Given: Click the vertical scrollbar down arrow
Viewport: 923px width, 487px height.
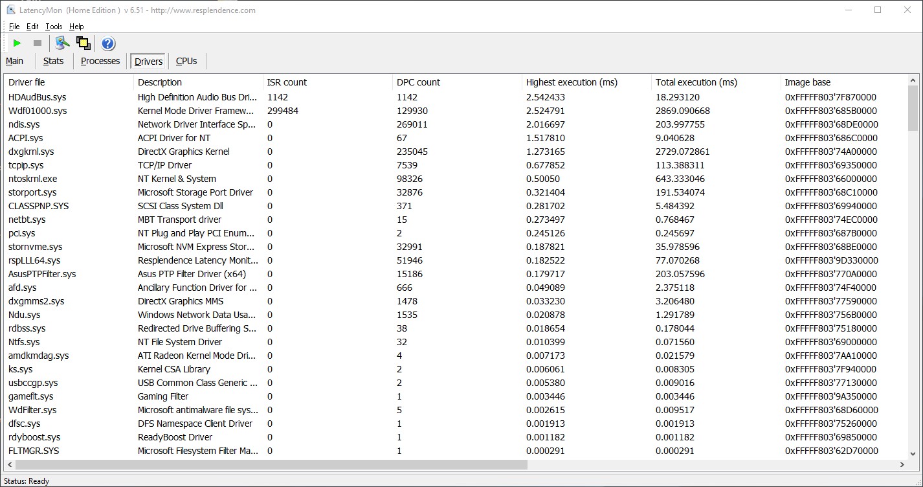Looking at the screenshot, I should pyautogui.click(x=913, y=454).
